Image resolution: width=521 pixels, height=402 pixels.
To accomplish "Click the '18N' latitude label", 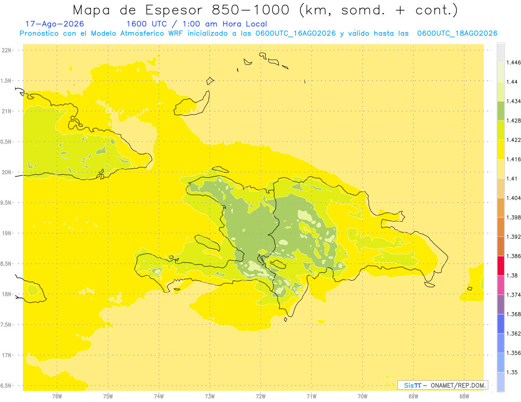I will [x=7, y=294].
